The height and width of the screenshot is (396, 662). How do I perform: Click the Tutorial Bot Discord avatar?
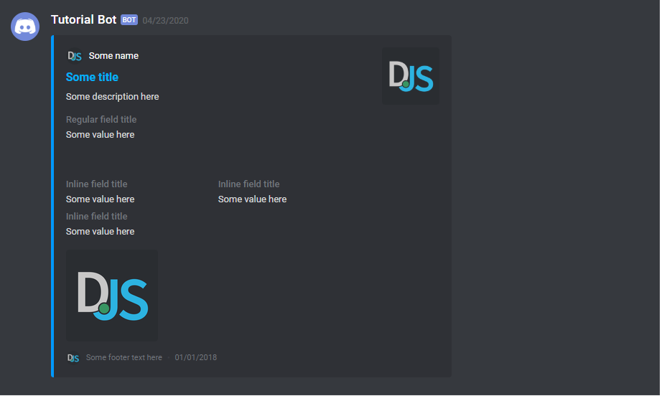coord(25,27)
